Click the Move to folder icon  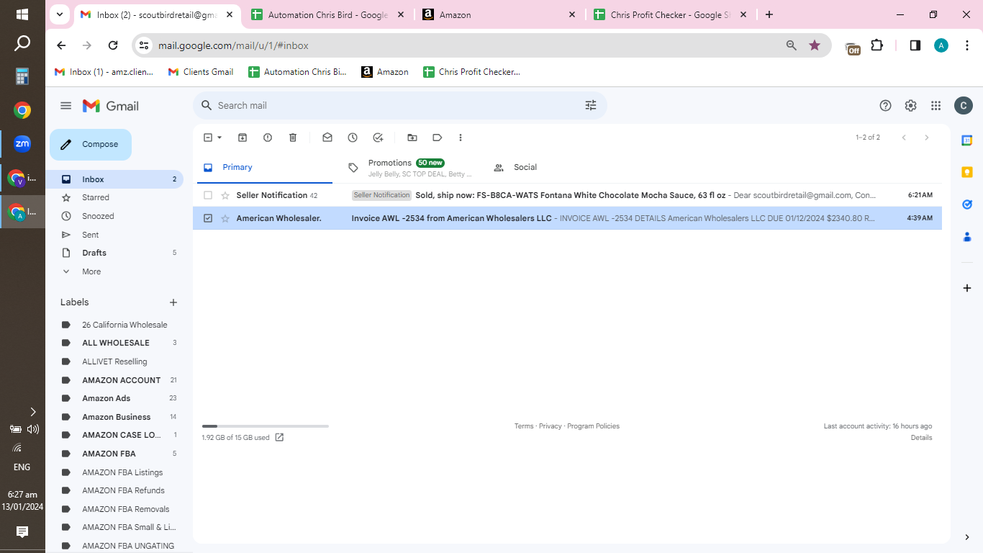412,138
